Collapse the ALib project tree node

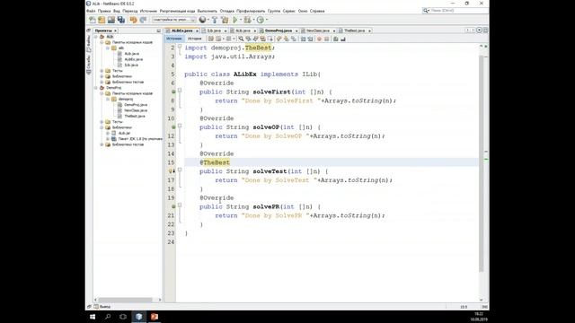[x=96, y=37]
